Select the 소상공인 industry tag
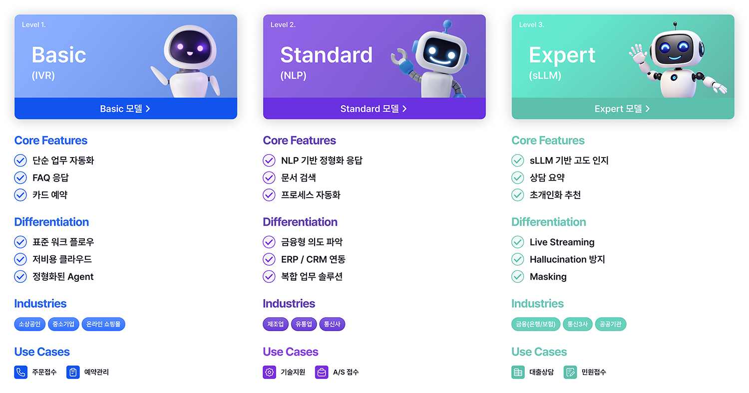Viewport: 749px width, 393px height. [30, 324]
